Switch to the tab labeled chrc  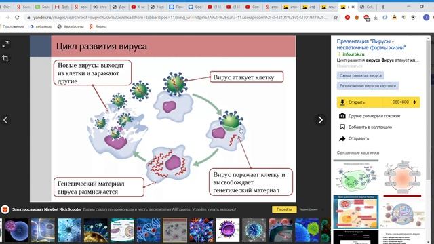tap(100, 7)
